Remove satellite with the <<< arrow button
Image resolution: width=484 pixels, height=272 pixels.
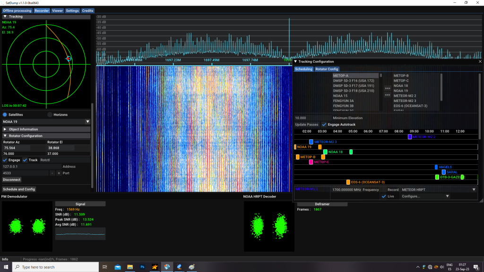tap(388, 95)
